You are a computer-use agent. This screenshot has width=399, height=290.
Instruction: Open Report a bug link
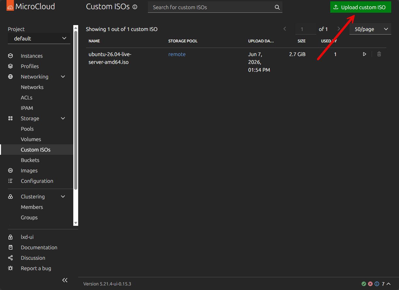(x=36, y=268)
